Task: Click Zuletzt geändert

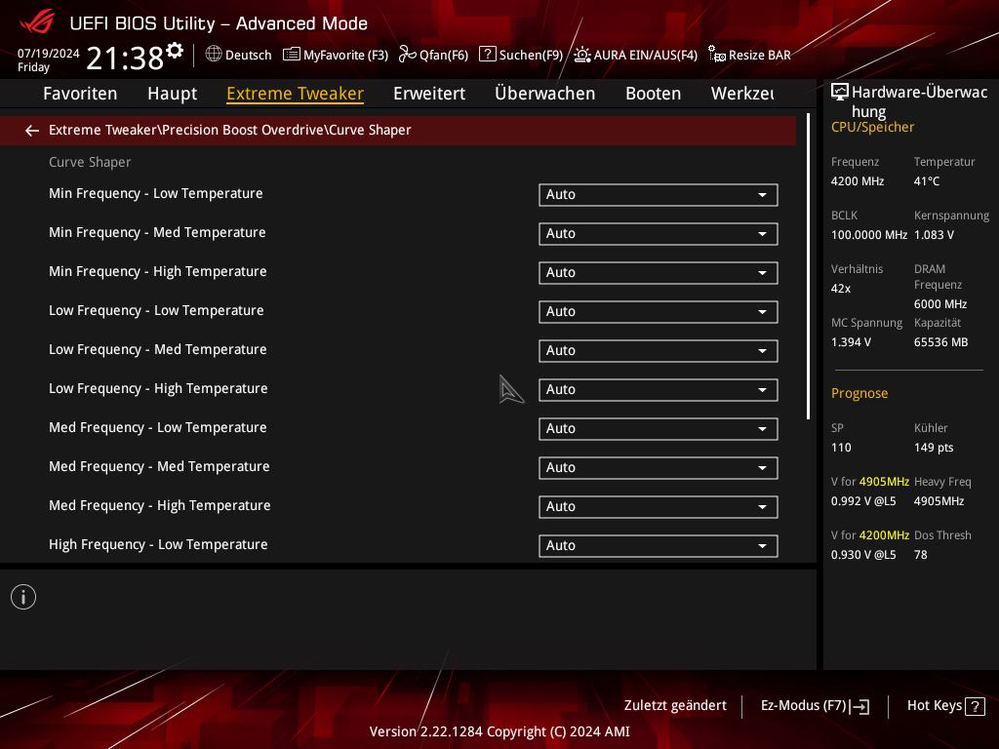Action: pyautogui.click(x=675, y=706)
